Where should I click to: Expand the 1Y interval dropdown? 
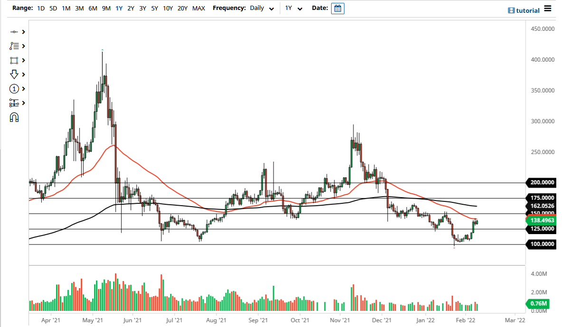click(293, 8)
